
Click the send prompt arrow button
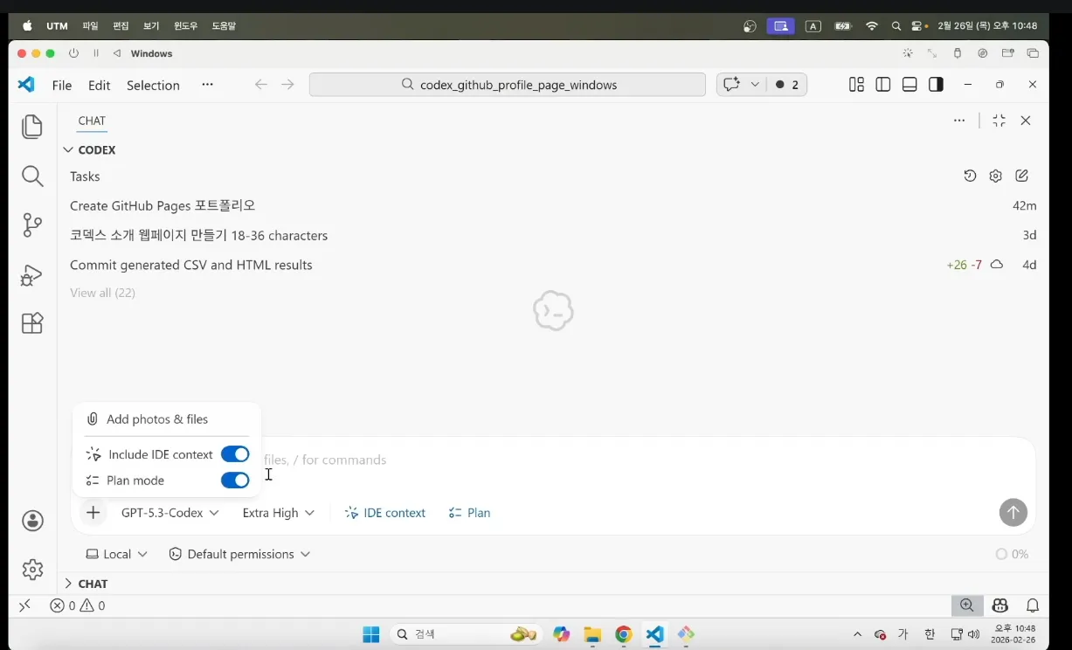point(1013,513)
